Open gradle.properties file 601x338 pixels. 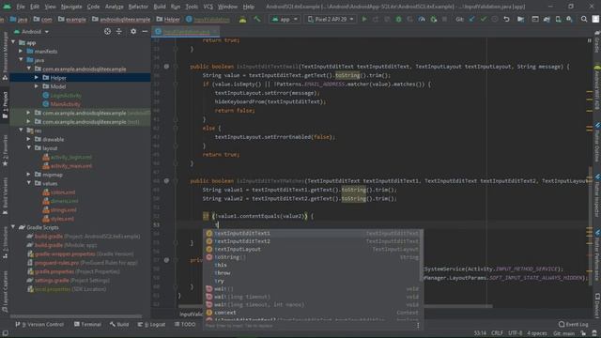click(x=54, y=271)
